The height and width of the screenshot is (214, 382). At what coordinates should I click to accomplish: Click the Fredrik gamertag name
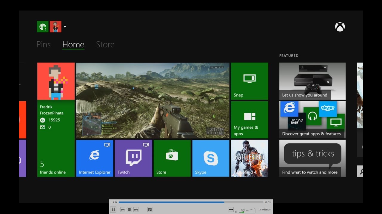(46, 107)
